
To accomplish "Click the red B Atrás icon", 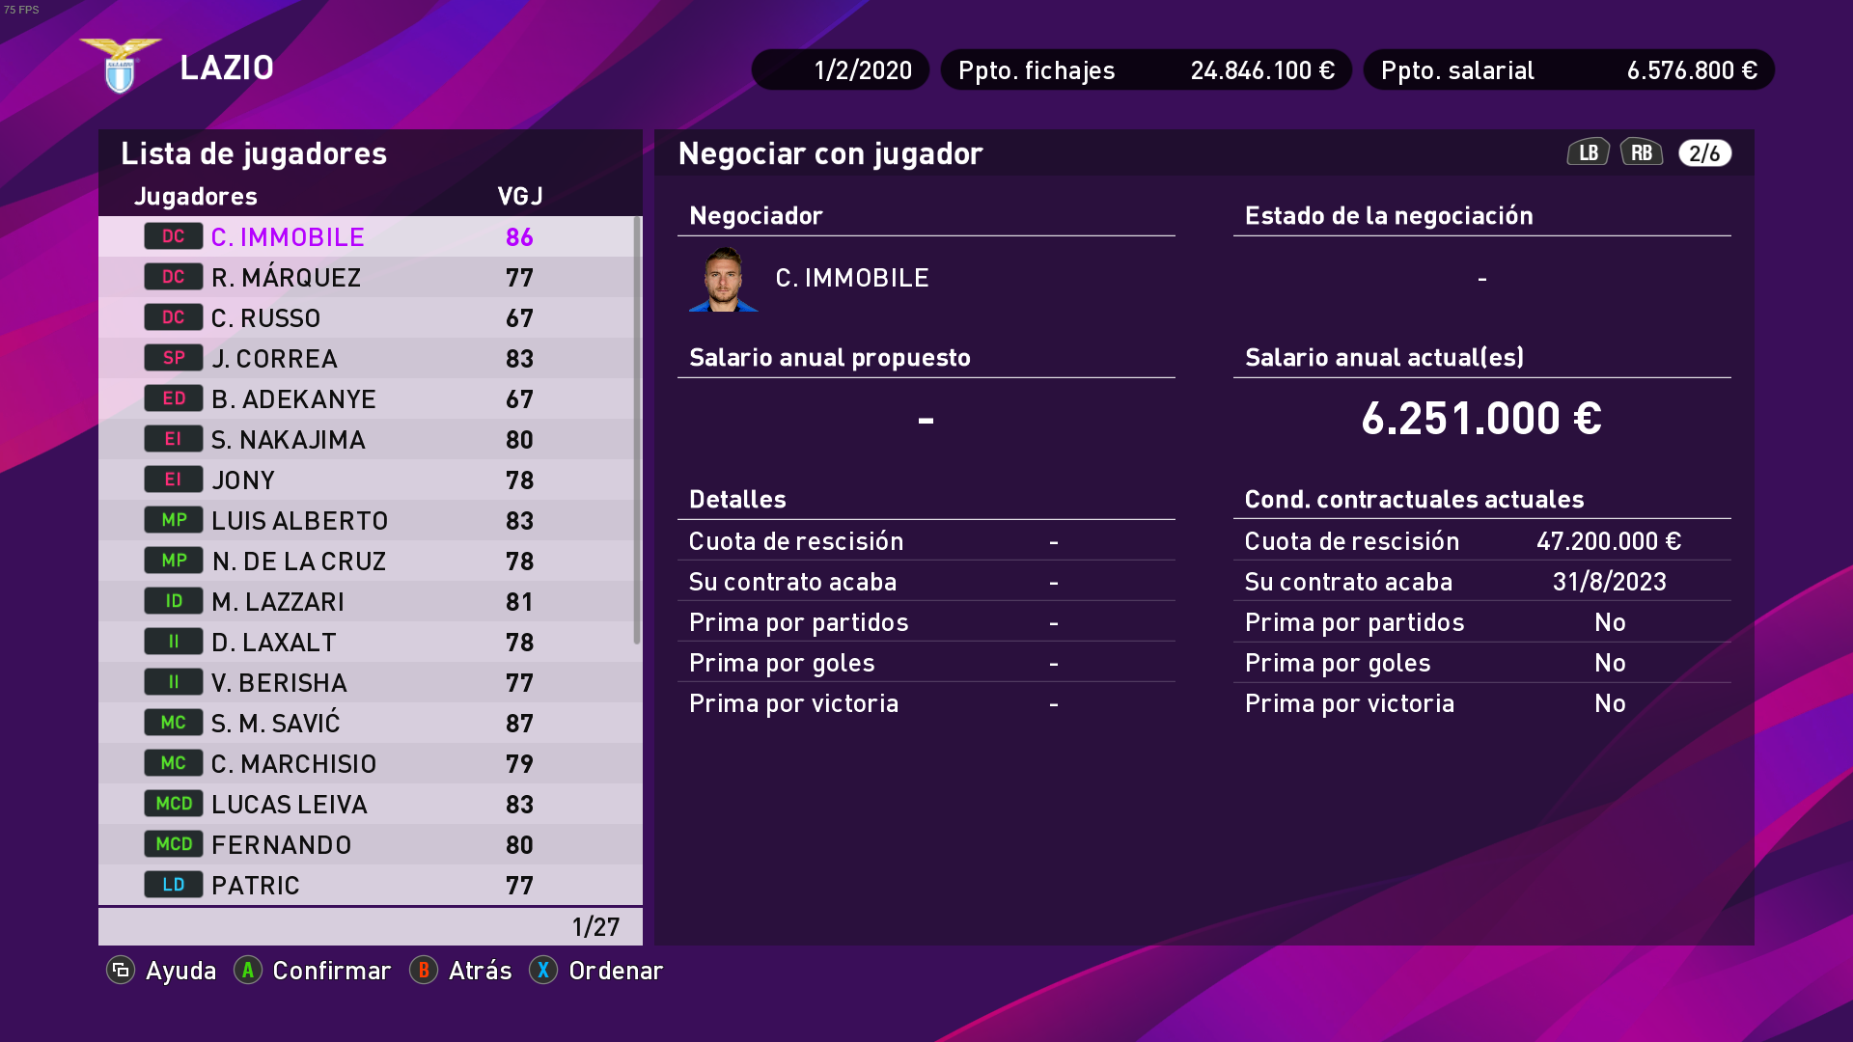I will click(423, 970).
